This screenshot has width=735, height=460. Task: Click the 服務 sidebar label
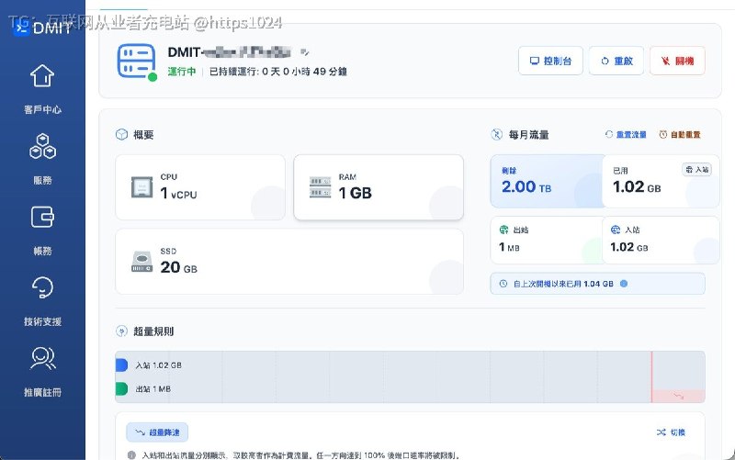pyautogui.click(x=42, y=180)
